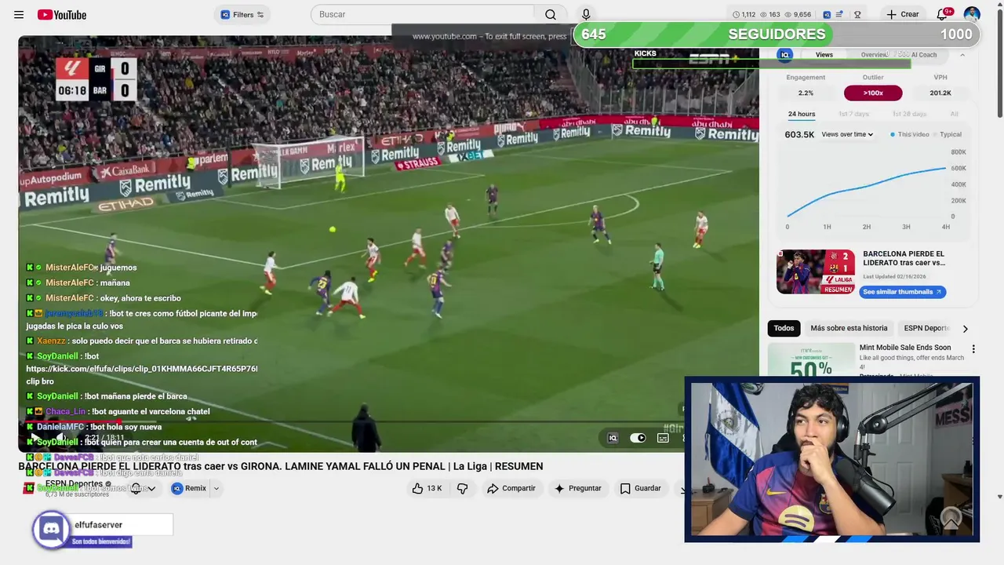Screen dimensions: 1004x565
Task: Select the Todos chip
Action: coord(784,329)
